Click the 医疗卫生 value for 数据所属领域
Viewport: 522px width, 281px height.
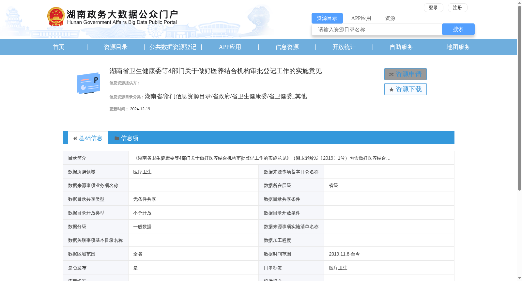point(142,172)
